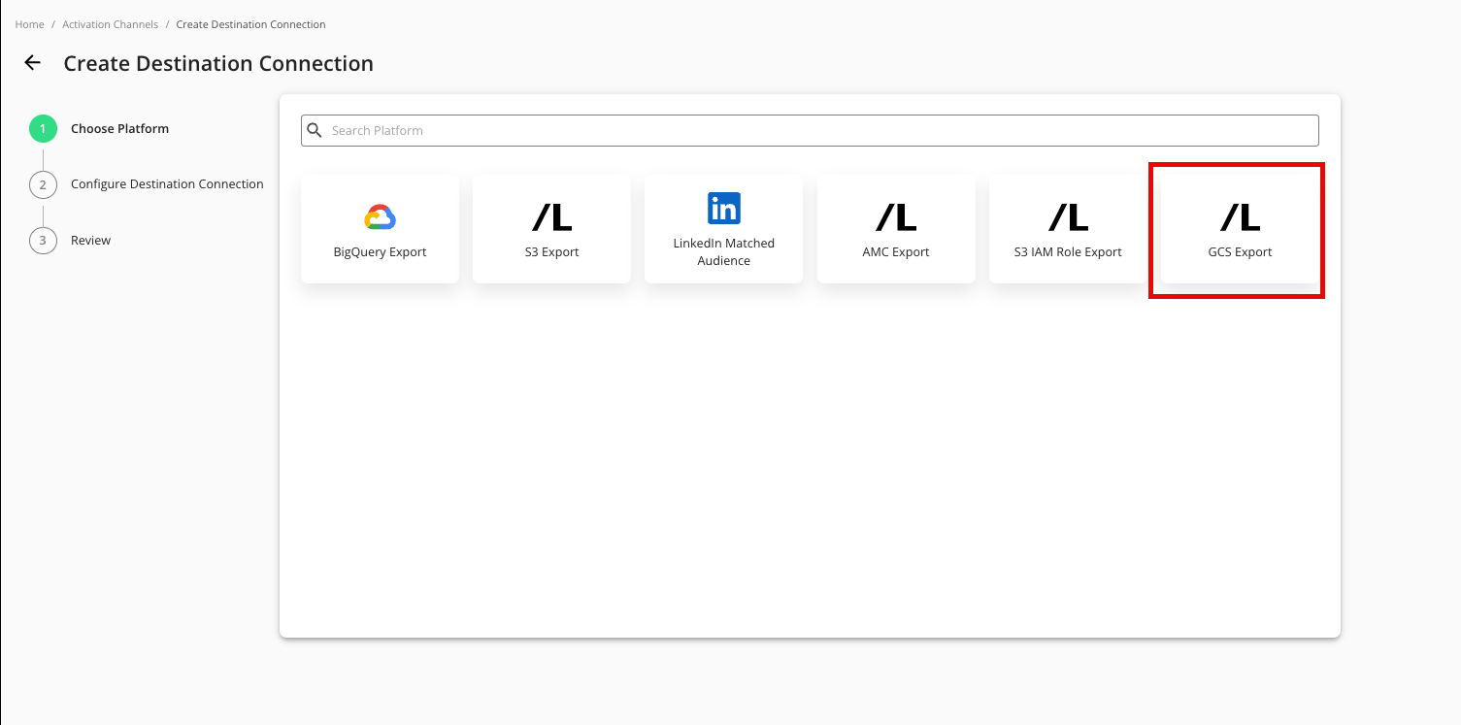Image resolution: width=1461 pixels, height=725 pixels.
Task: Click the /L logo on S3 IAM Role Export
Action: point(1068,217)
